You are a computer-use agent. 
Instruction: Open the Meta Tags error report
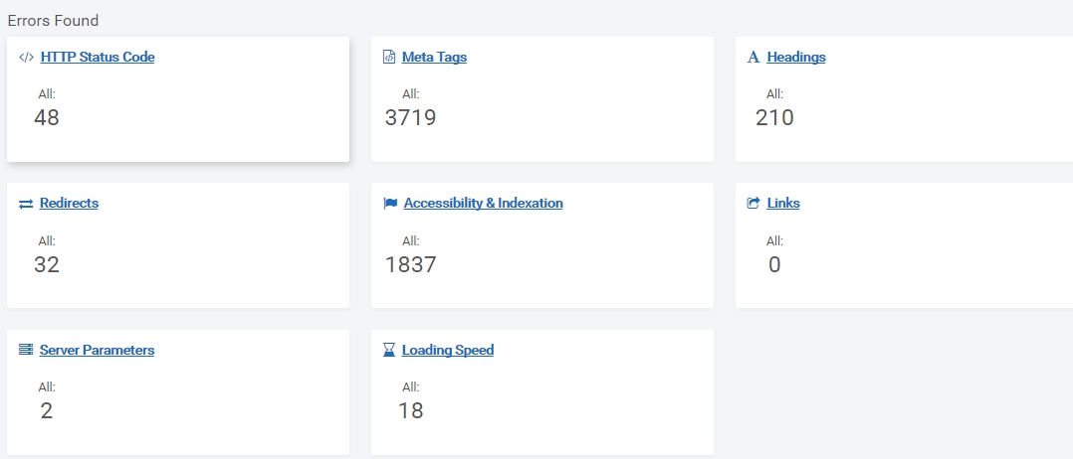pyautogui.click(x=435, y=58)
